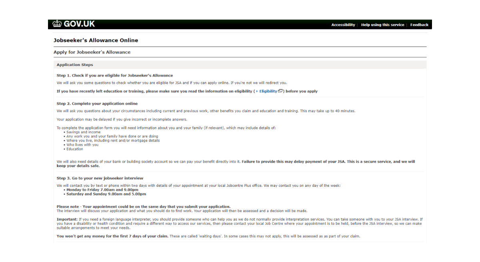Click the small arrow before Eligibility link
480x262 pixels.
tap(257, 91)
